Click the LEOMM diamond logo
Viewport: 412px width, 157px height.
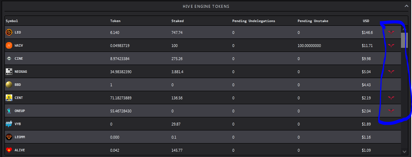coord(9,137)
